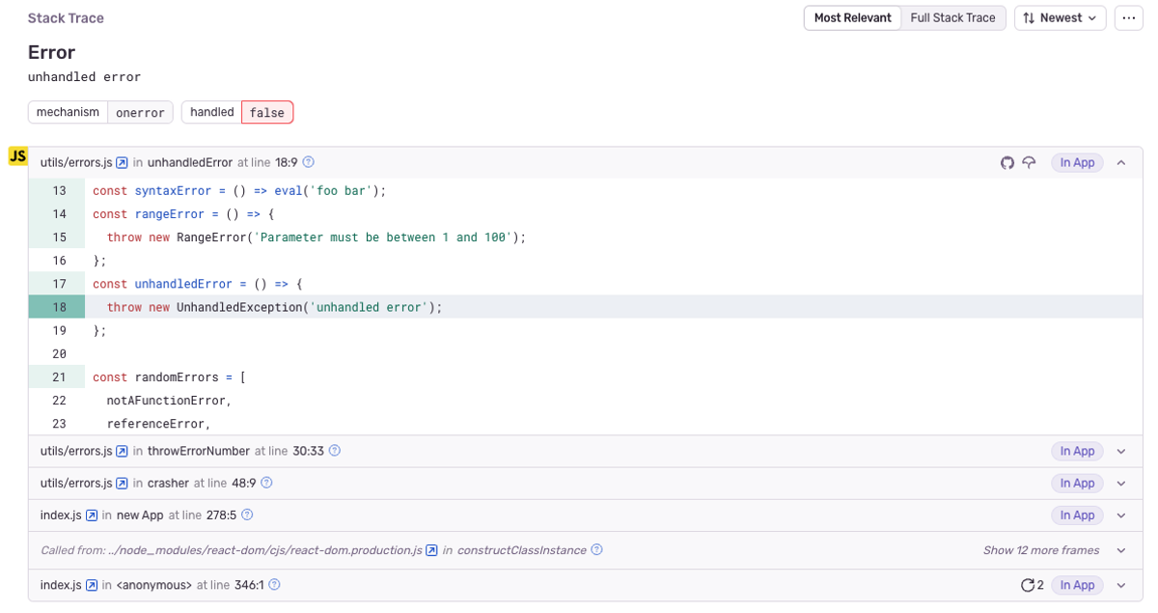The width and height of the screenshot is (1158, 613).
Task: Click code line 21 randomErrors
Action: 586,377
